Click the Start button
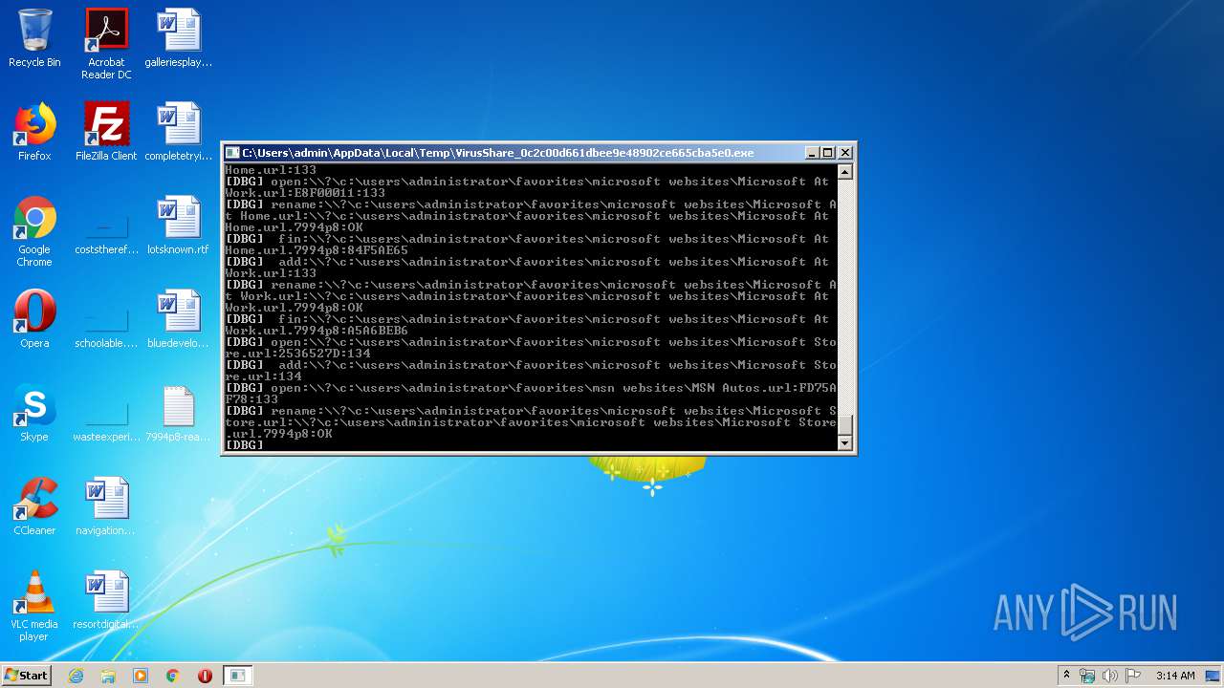The image size is (1224, 688). click(26, 676)
